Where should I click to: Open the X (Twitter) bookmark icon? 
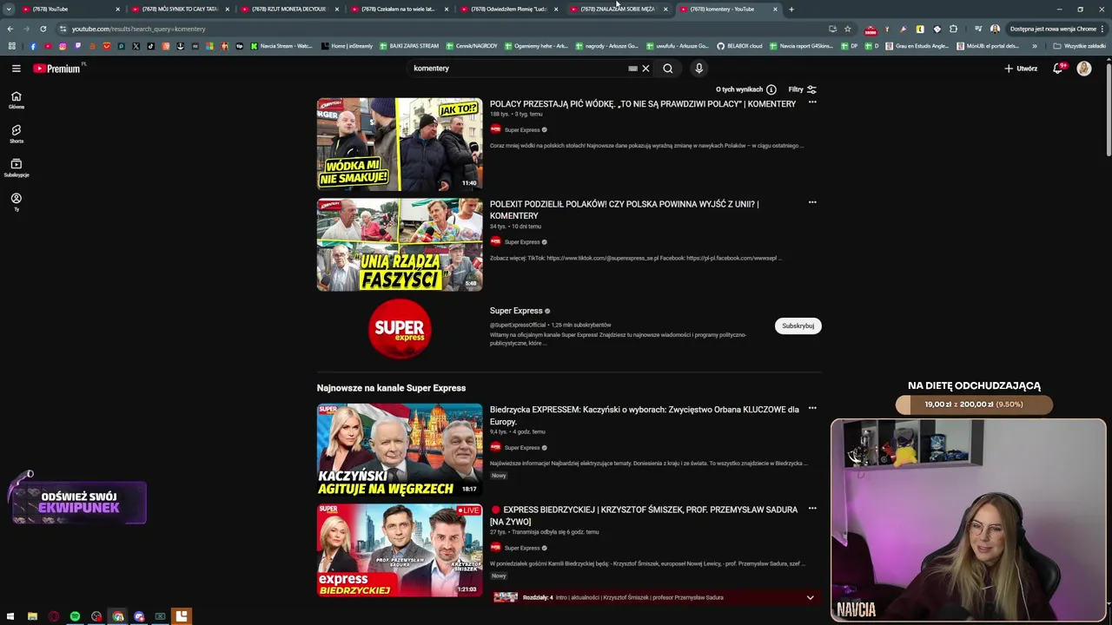pos(136,46)
